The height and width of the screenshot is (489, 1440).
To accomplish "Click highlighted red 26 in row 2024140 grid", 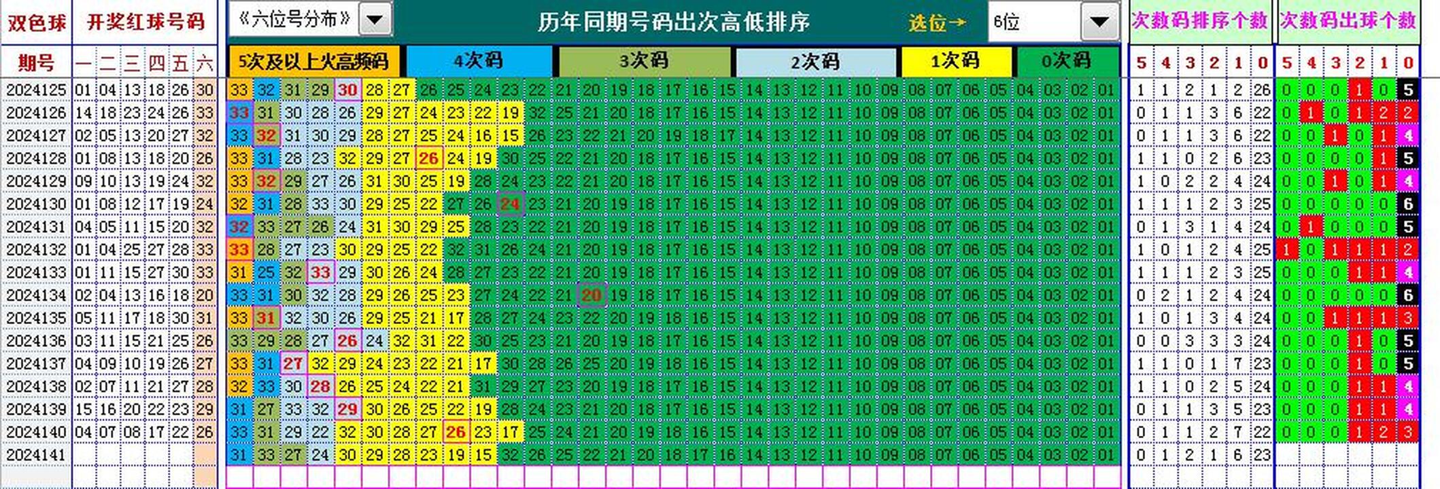I will point(456,431).
